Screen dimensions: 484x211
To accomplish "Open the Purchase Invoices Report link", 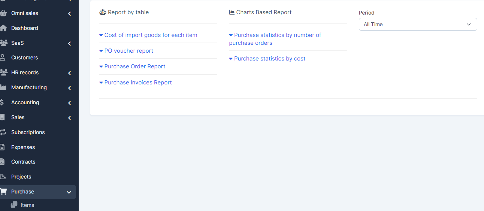I will click(138, 83).
